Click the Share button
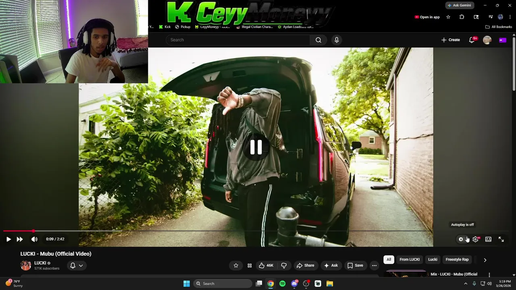 305,265
